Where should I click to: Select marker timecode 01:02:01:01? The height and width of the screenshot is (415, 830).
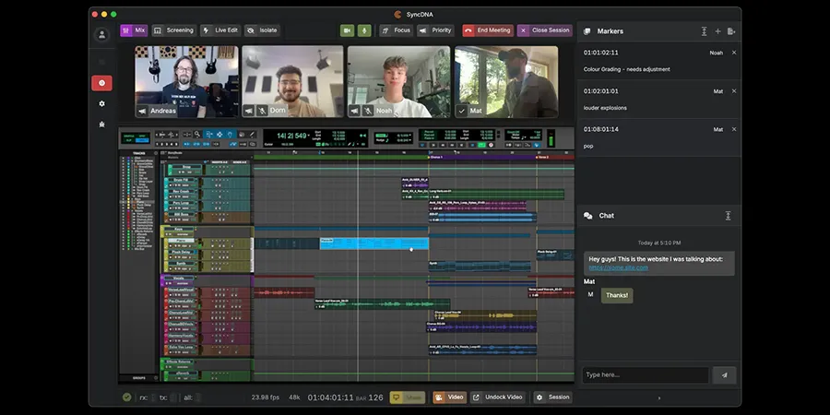click(600, 91)
